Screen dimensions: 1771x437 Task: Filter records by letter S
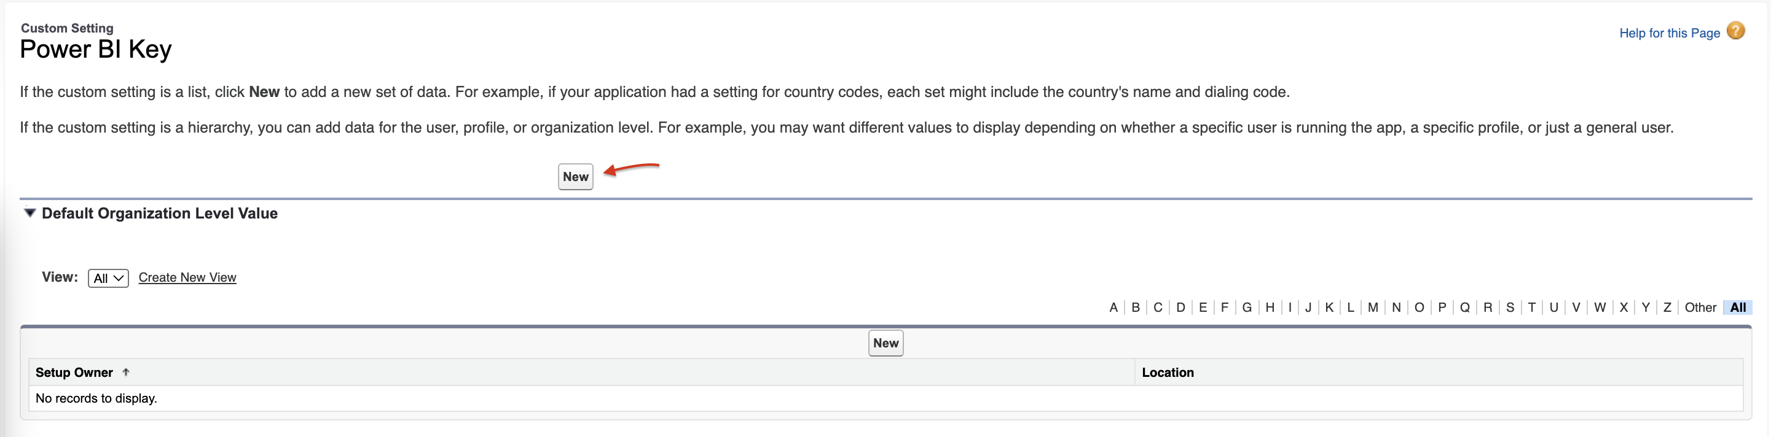coord(1510,307)
